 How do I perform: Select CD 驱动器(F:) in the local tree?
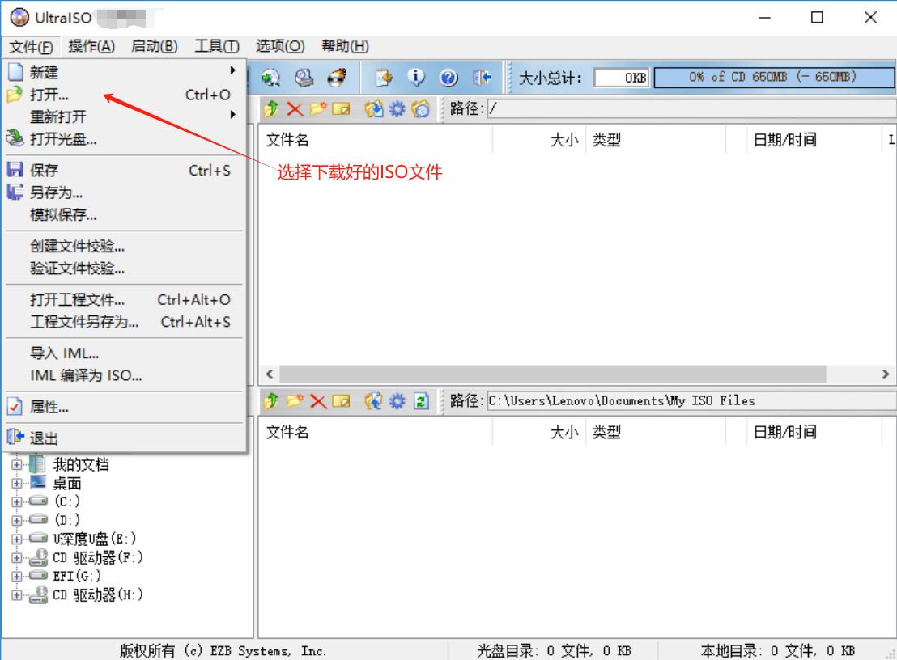pos(97,557)
